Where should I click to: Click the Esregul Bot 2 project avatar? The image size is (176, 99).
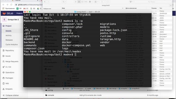[x=4, y=20]
